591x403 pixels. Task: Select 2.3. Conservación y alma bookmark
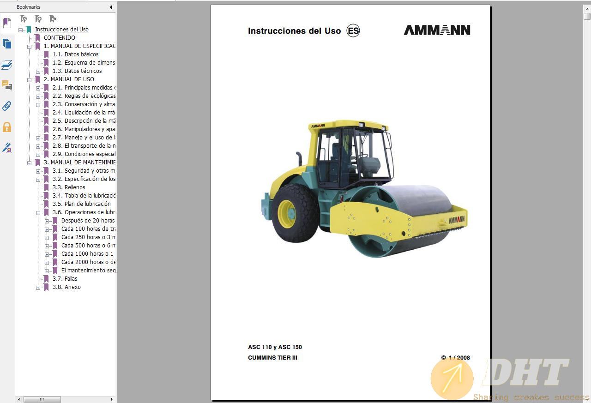[84, 104]
